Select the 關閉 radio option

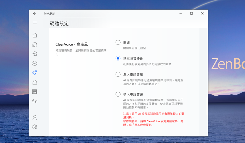click(118, 42)
